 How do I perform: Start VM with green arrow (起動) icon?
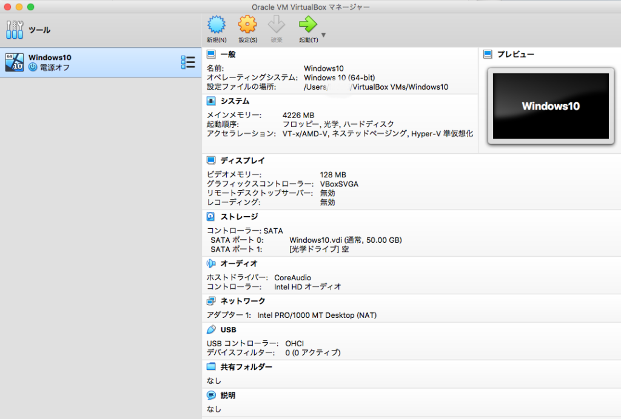point(307,24)
